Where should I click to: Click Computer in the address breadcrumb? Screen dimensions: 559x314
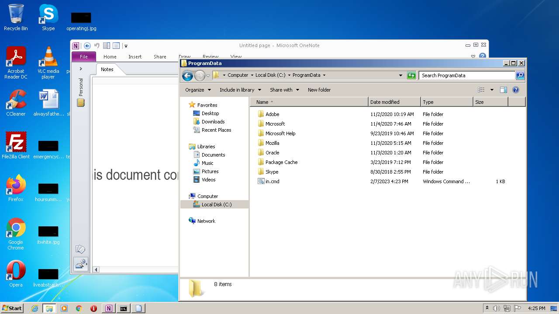(x=238, y=75)
